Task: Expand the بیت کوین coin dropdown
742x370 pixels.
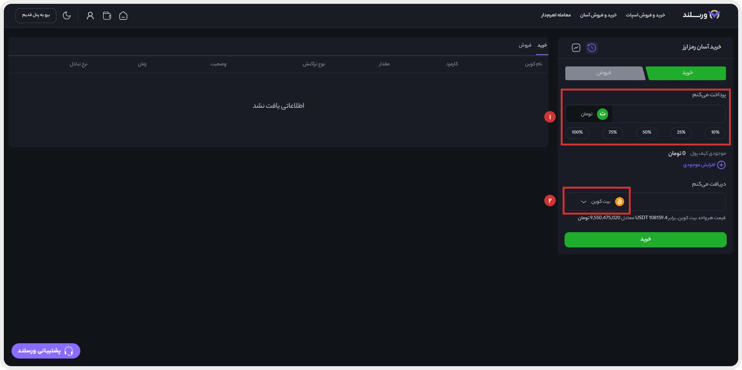Action: coord(584,202)
